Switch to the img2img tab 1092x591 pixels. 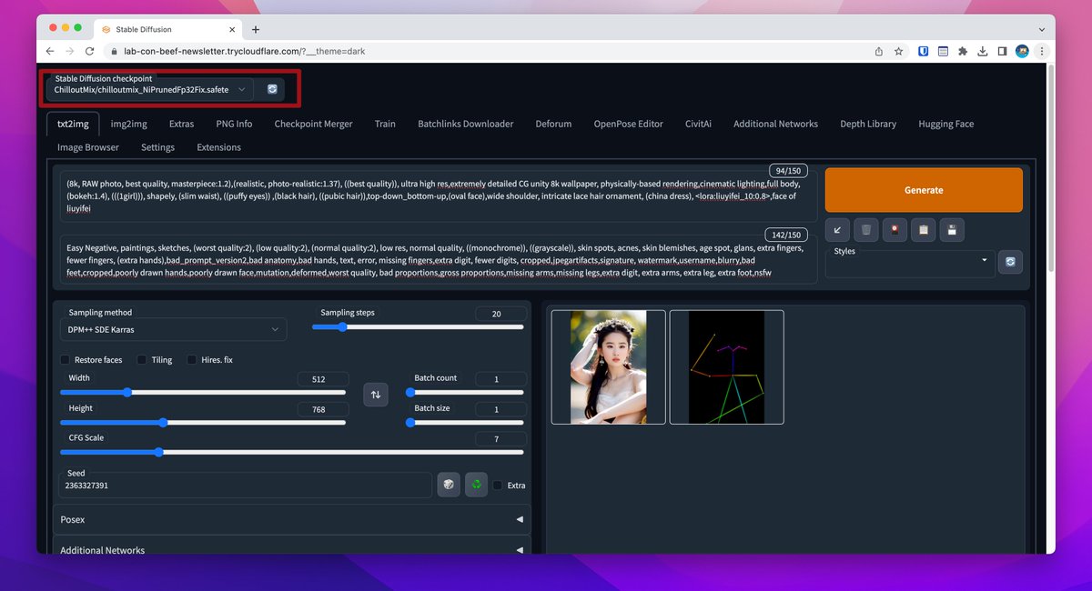coord(128,124)
